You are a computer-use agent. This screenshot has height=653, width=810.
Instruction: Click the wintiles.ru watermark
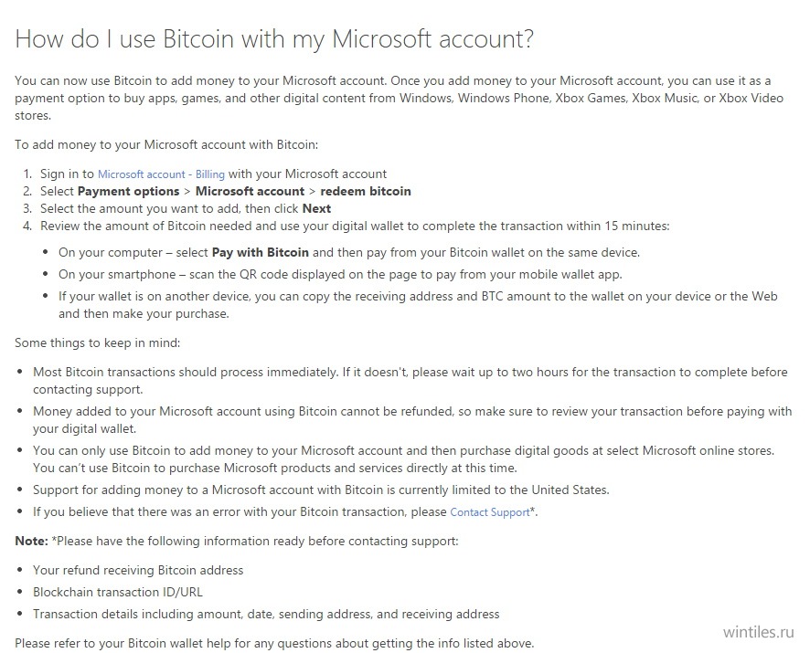(758, 632)
